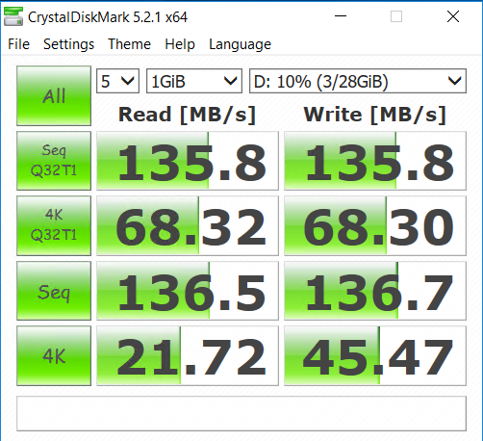Viewport: 483px width, 441px height.
Task: Start the plain Seq test
Action: 54,291
